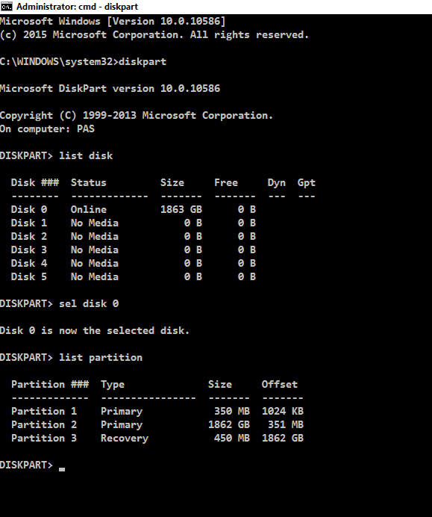Click the 'Disk 2' row label

coord(29,237)
